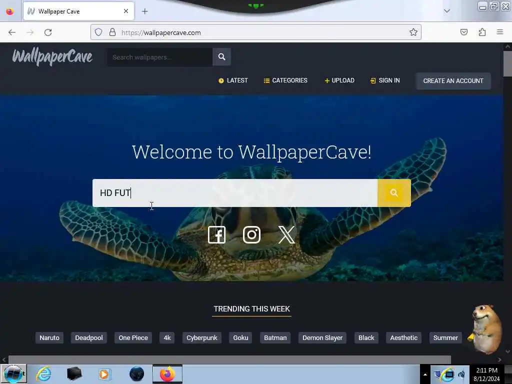Open the UPLOAD menu item

339,80
